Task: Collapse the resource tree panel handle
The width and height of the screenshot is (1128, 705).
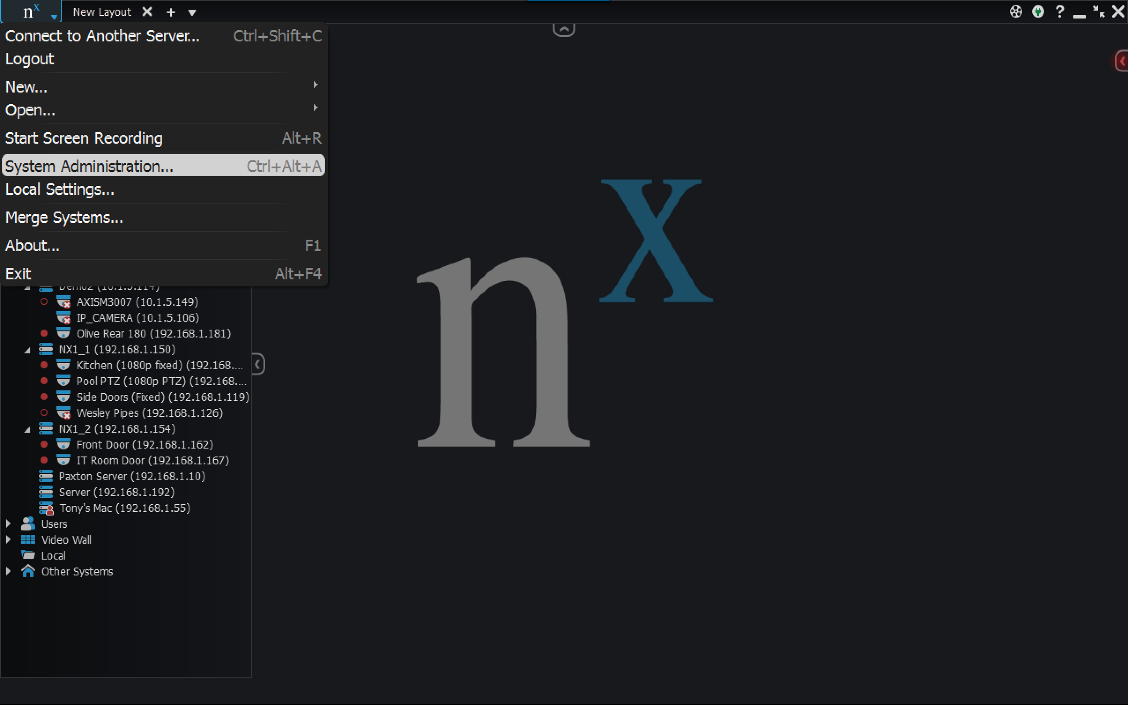Action: 258,364
